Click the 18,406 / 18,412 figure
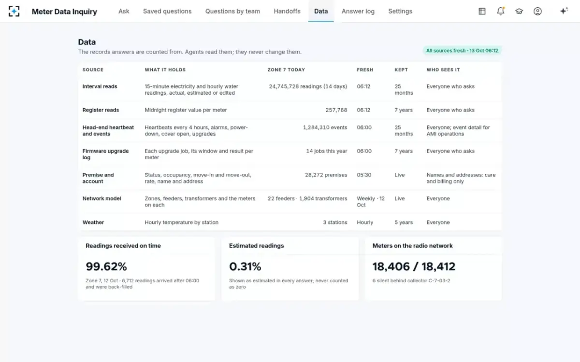This screenshot has width=580, height=362. coord(414,266)
